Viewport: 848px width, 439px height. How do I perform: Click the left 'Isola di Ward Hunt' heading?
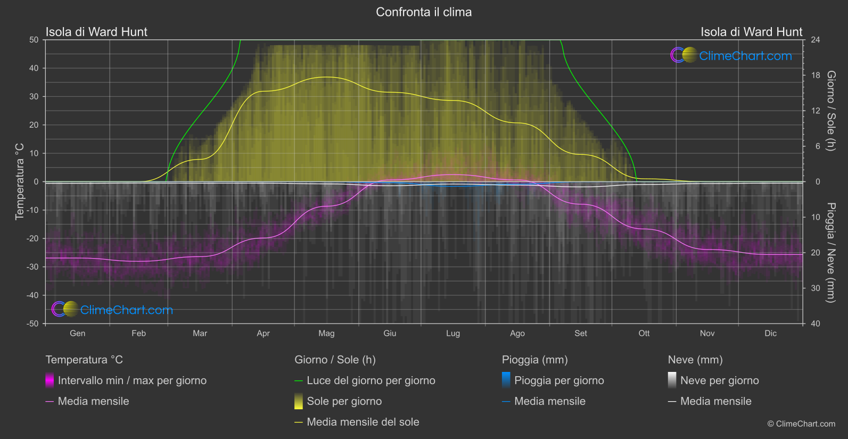click(x=96, y=32)
